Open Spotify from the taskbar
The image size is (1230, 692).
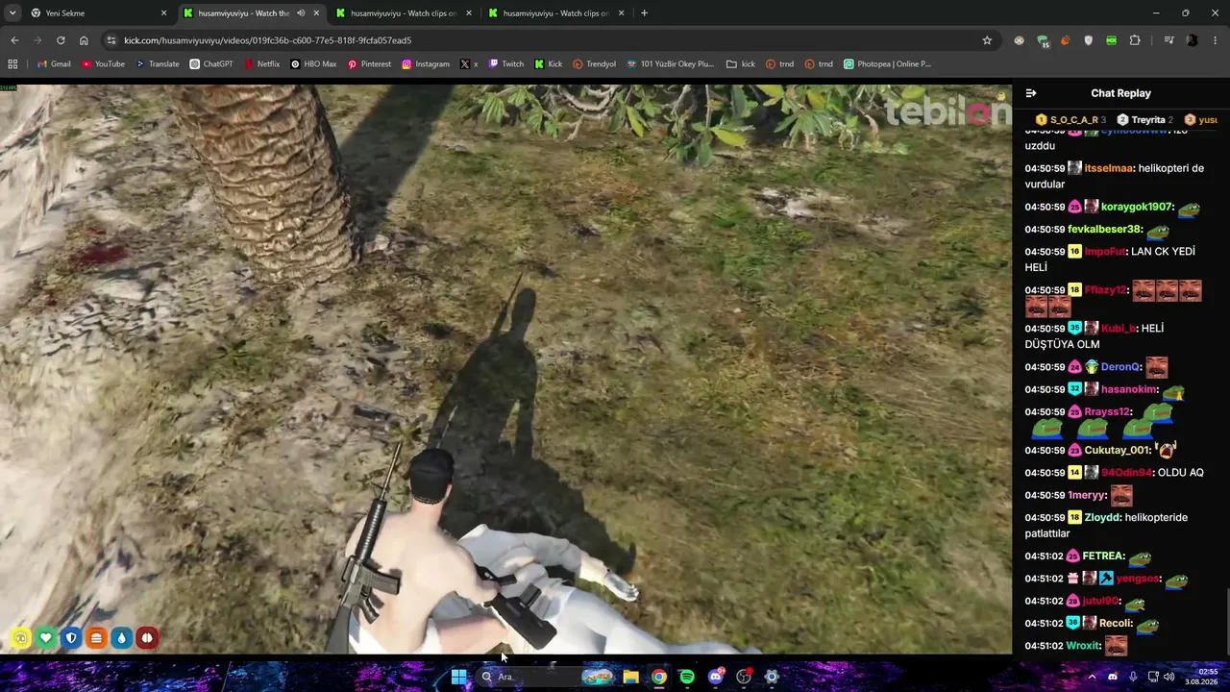pos(687,677)
